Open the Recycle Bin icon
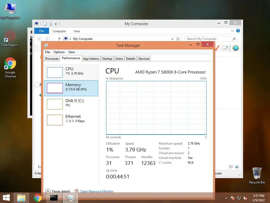 click(257, 176)
